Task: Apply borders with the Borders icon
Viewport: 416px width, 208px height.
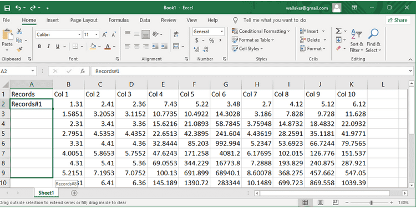Action: [x=75, y=47]
